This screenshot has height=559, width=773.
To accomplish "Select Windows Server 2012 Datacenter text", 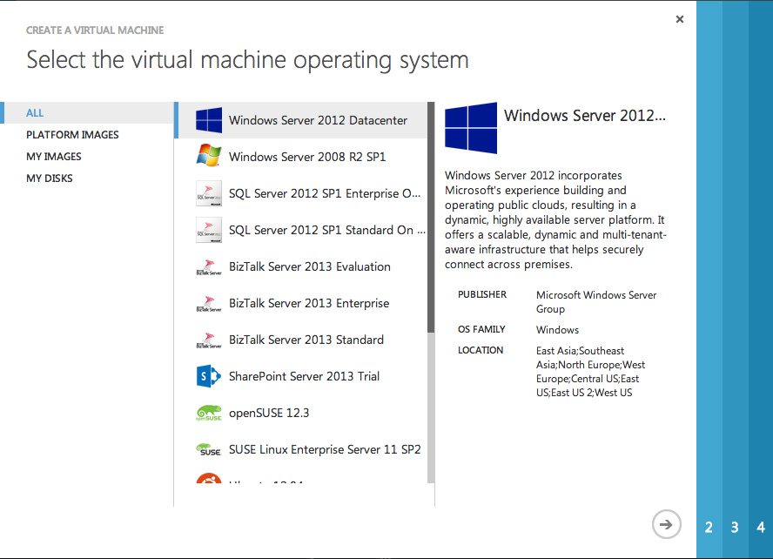I will point(318,120).
